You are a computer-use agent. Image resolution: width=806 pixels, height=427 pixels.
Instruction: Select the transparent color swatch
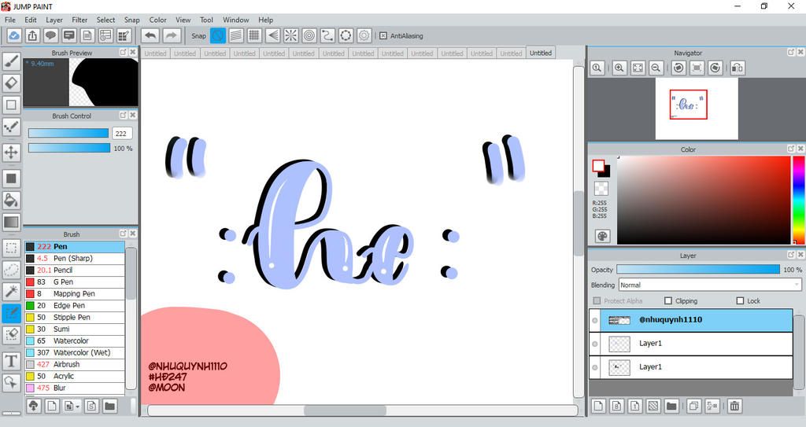601,189
